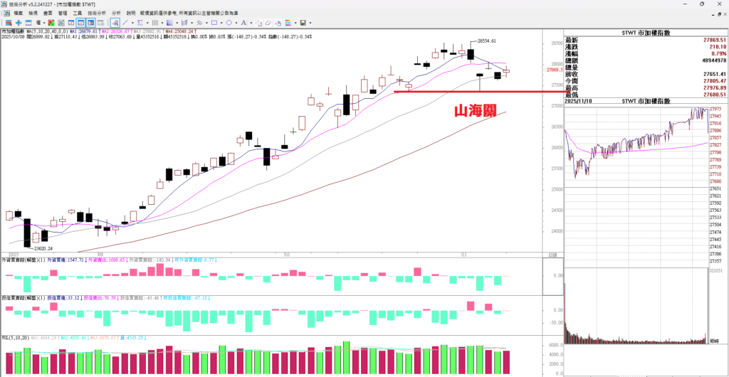This screenshot has width=729, height=377.
Task: Expand dropdown arrow beside the text tool
Action: pos(251,23)
